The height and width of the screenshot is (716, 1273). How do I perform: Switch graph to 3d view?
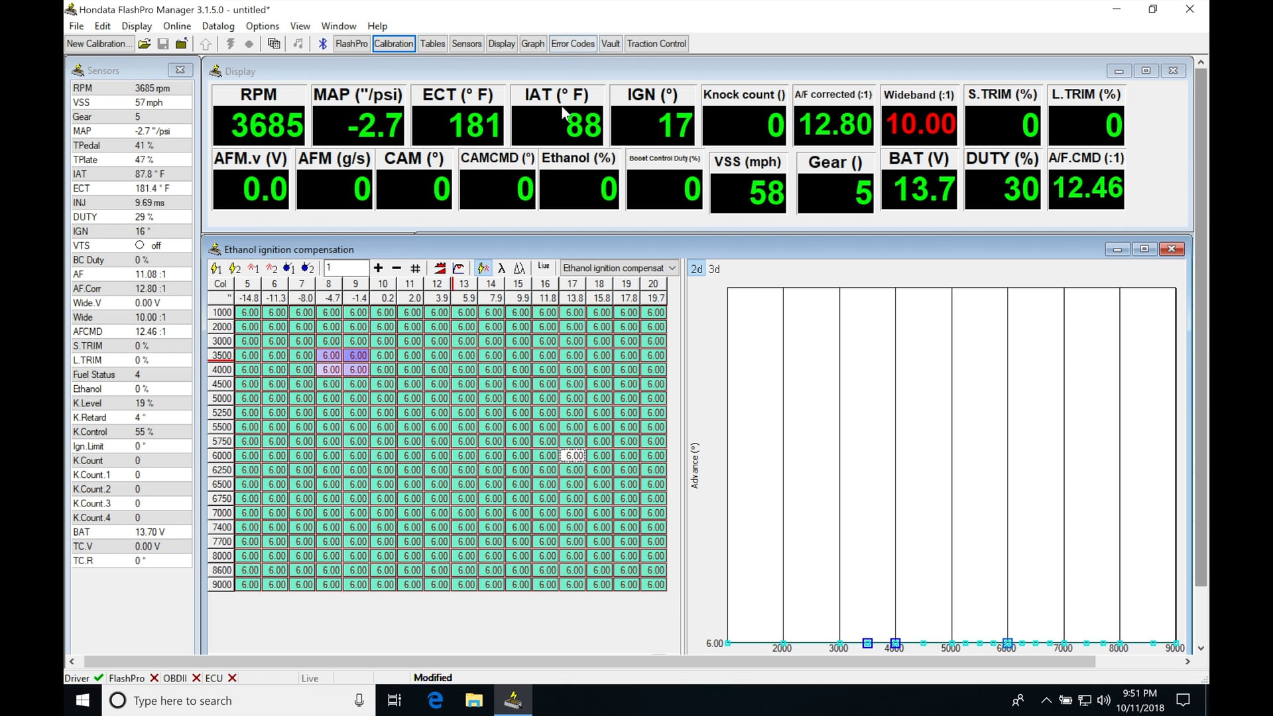click(x=714, y=269)
